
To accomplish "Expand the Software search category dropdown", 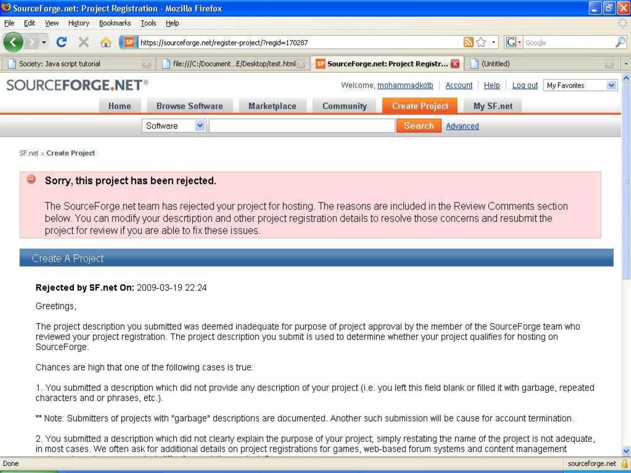I will 174,126.
